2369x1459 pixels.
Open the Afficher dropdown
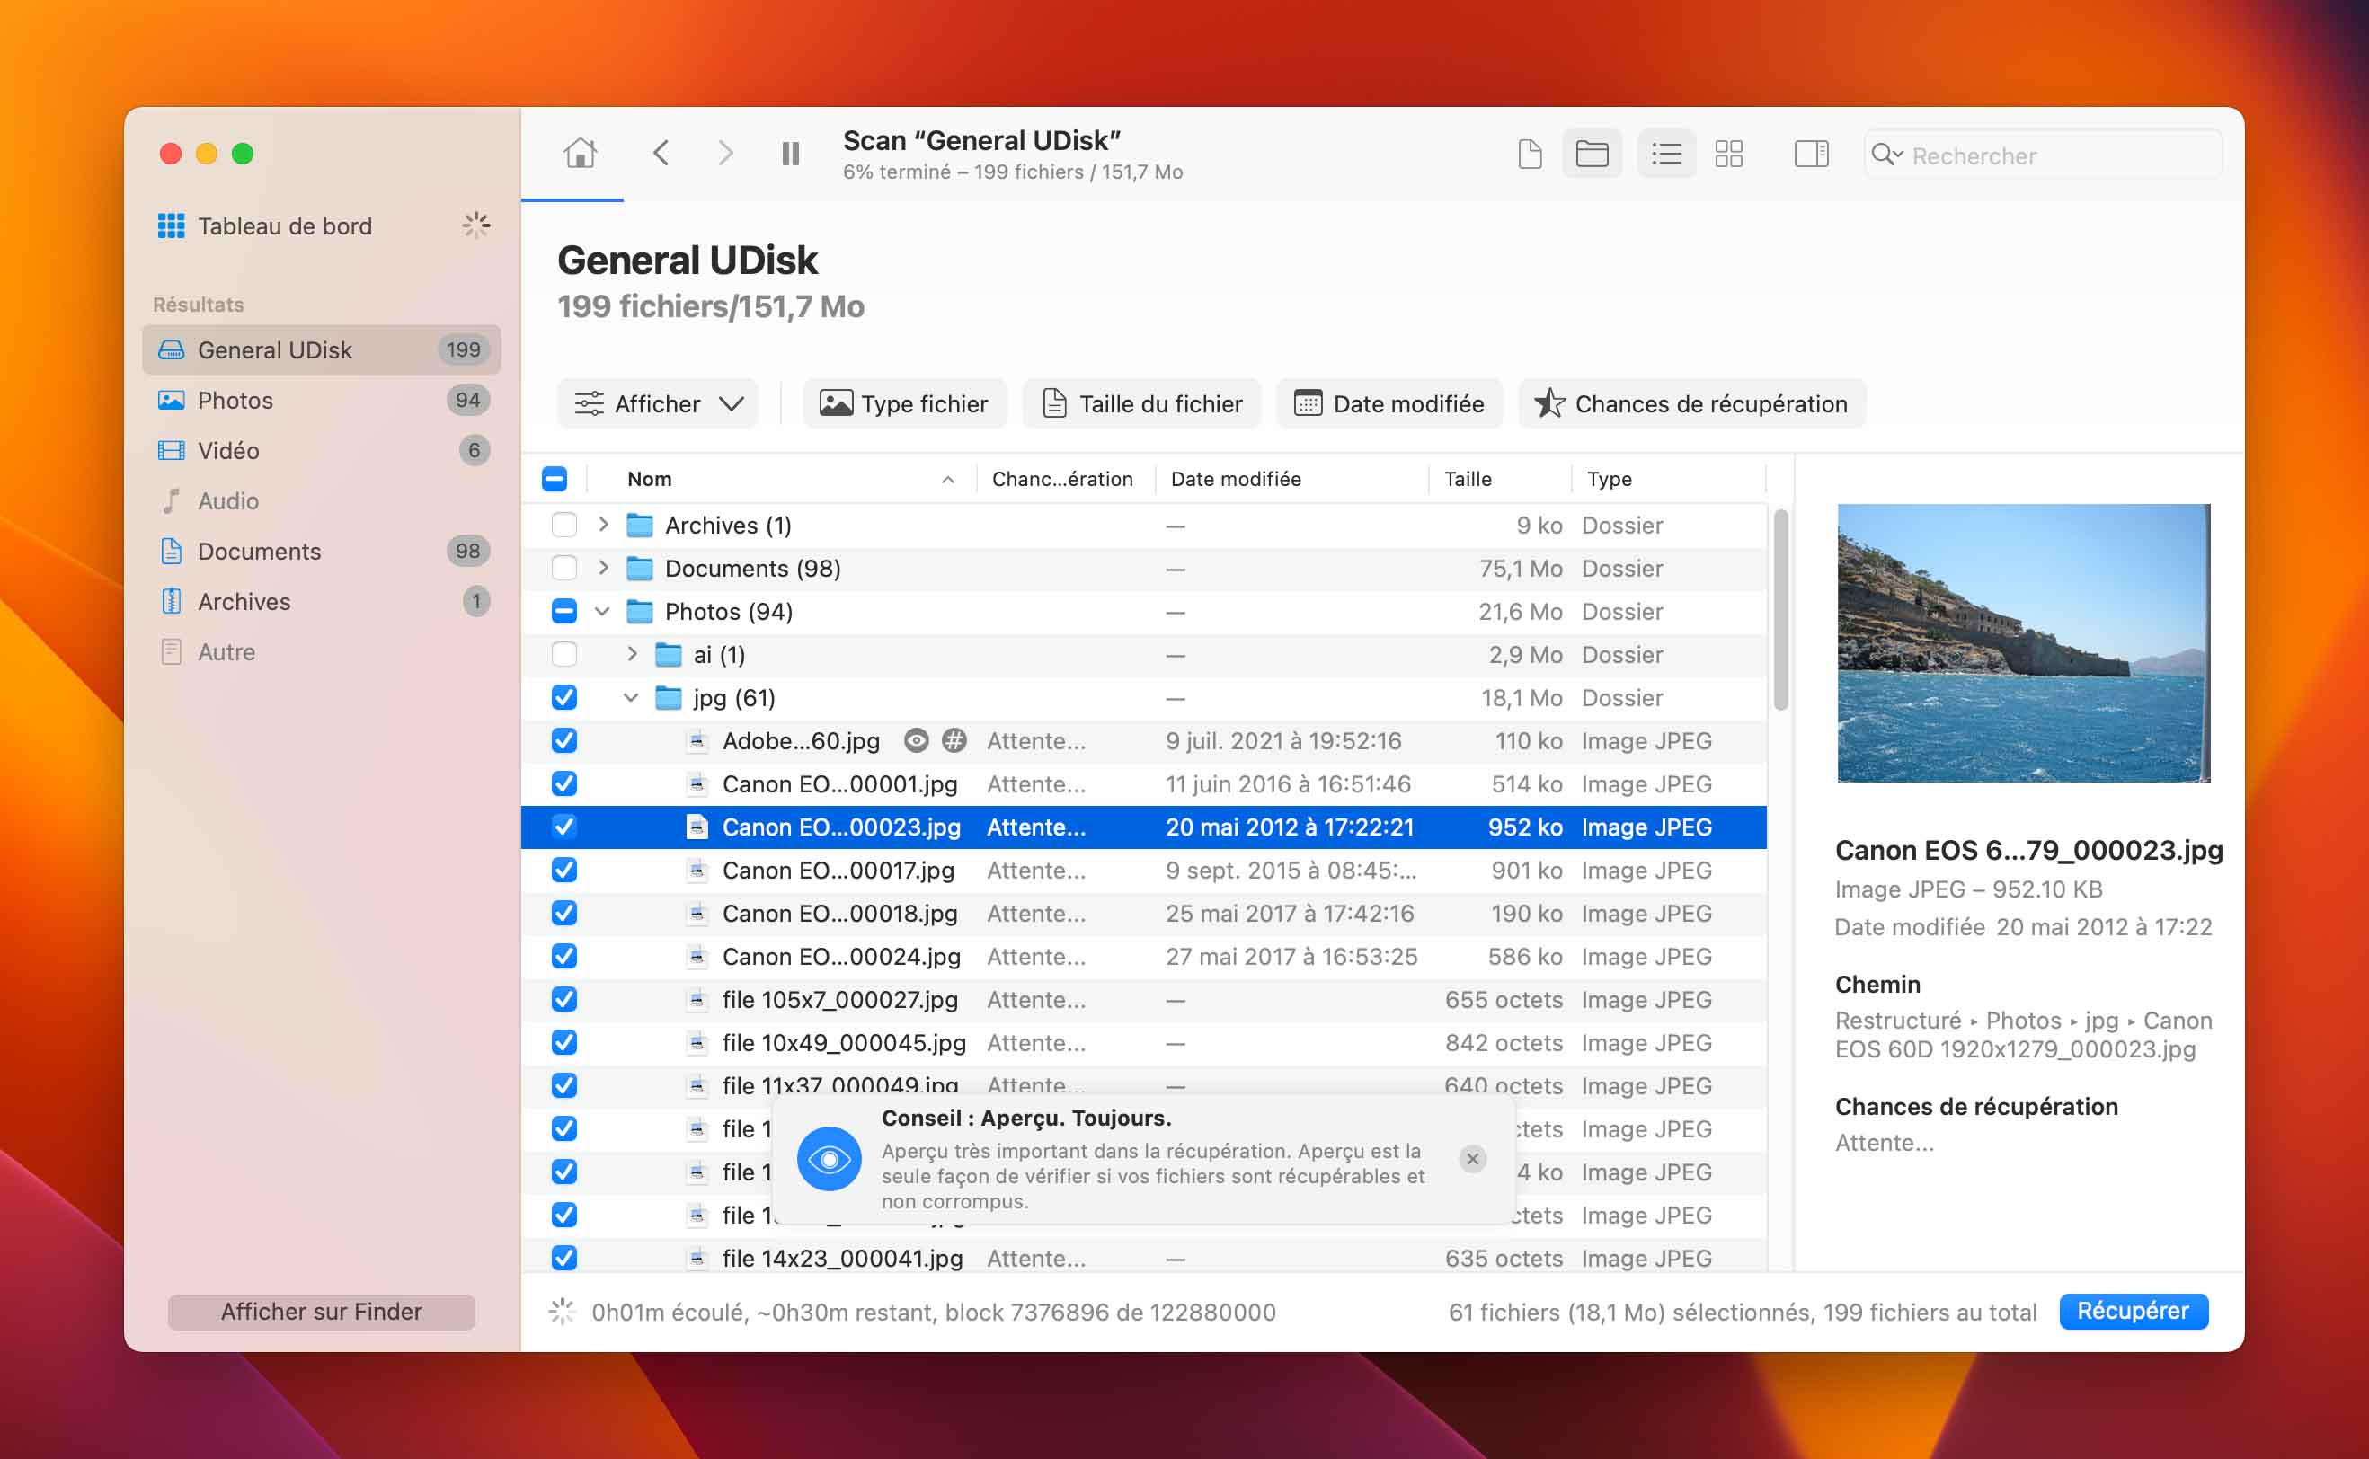click(x=658, y=403)
